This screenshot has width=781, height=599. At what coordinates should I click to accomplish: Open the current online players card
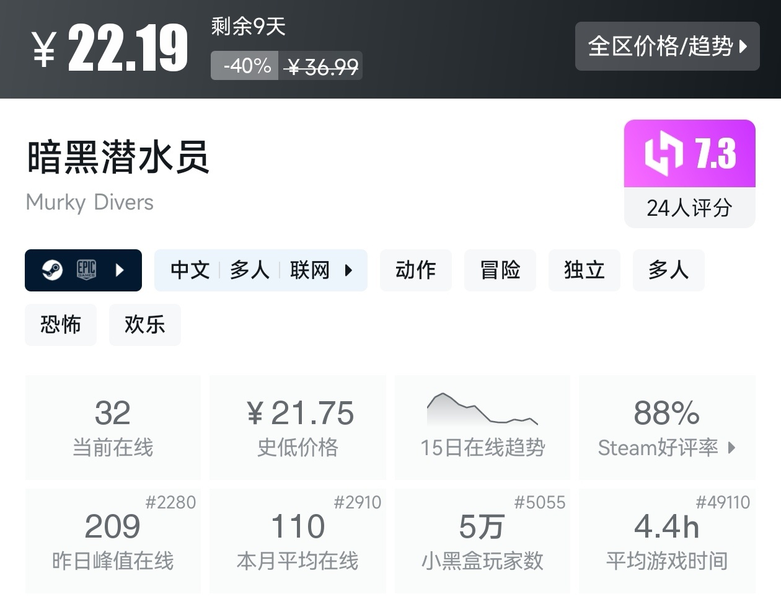112,427
